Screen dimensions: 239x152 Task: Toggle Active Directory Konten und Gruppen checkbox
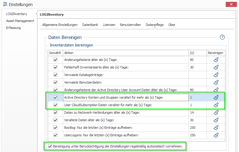(55, 97)
